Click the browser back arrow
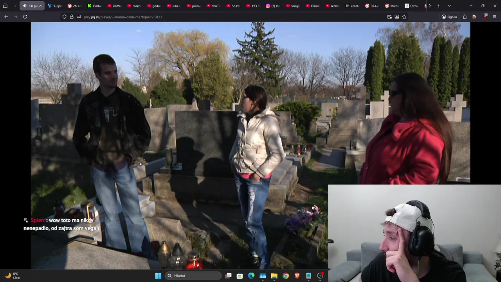Screen dimensions: 501x282 click(x=6, y=17)
